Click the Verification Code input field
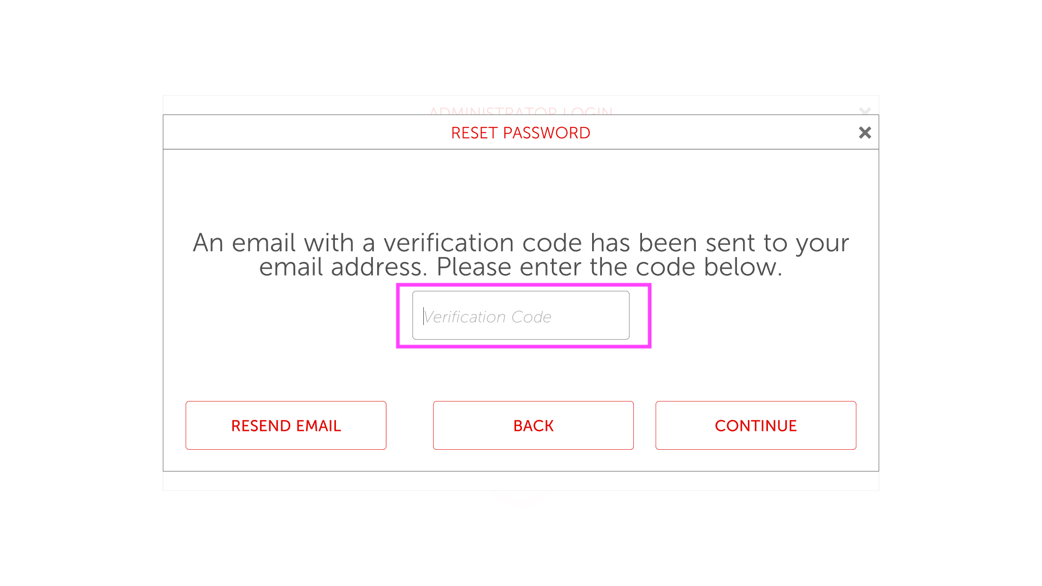This screenshot has height=586, width=1042. (520, 316)
